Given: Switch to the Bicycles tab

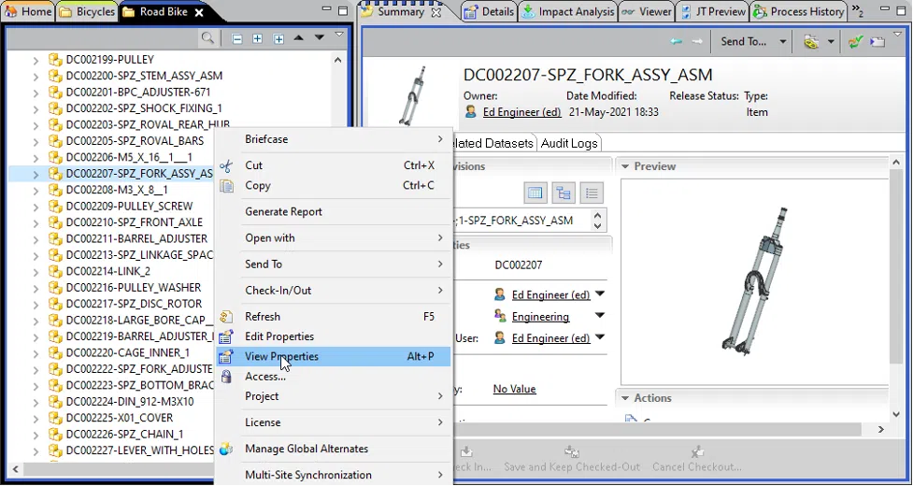Looking at the screenshot, I should pyautogui.click(x=87, y=11).
